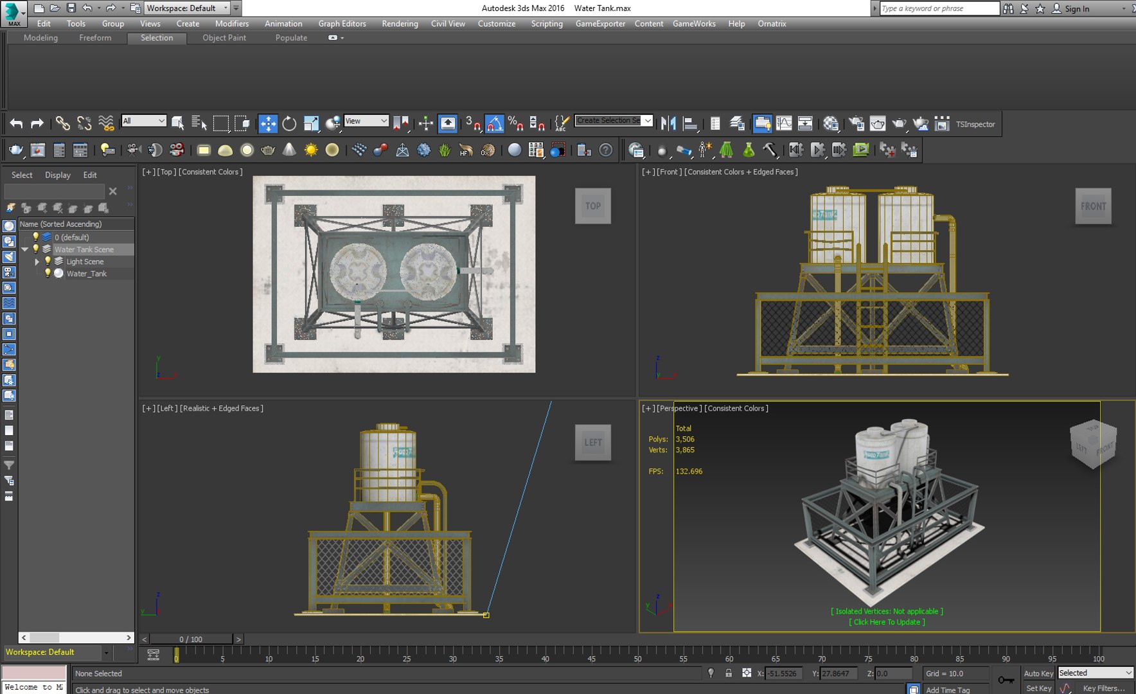
Task: Toggle visibility lightbulb of Water_Tank object
Action: coord(48,274)
